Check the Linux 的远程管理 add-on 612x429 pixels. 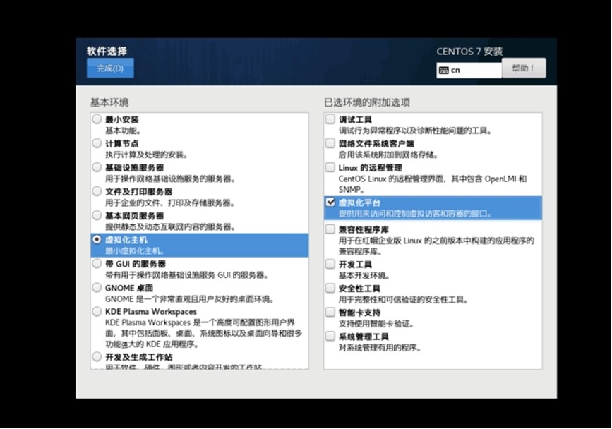click(x=330, y=167)
